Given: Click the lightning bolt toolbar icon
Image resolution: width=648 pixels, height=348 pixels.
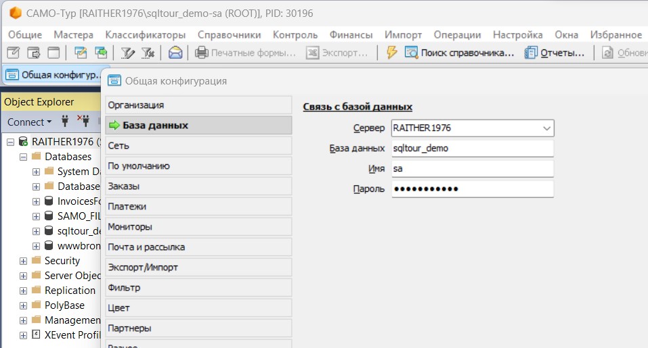Looking at the screenshot, I should point(391,53).
